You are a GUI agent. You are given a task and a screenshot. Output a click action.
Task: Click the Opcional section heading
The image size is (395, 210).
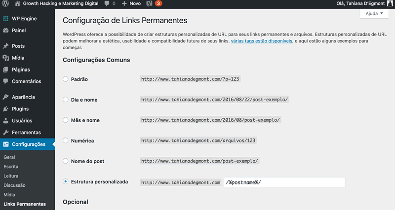pos(76,202)
